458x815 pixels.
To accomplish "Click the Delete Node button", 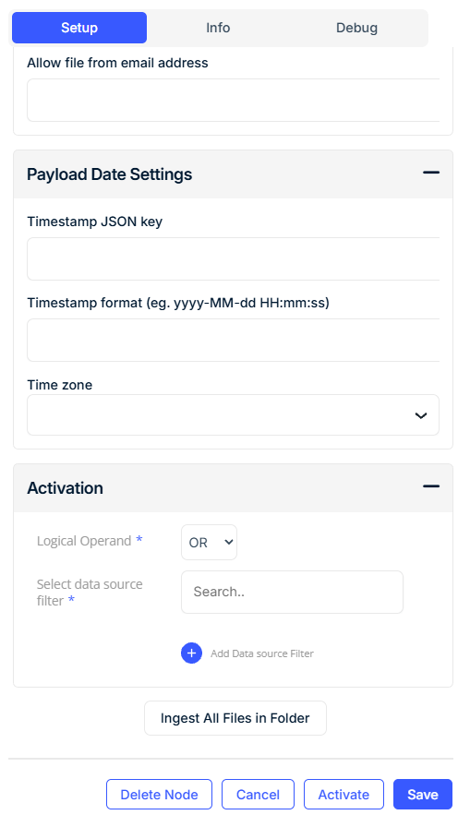I will pyautogui.click(x=159, y=794).
